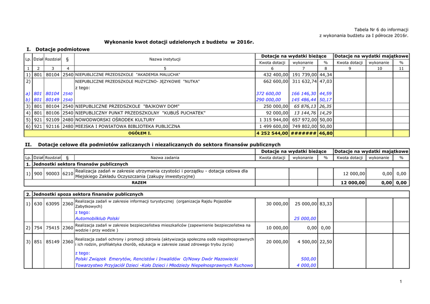Click the yellow "OGÓŁEM I." total row label
The width and height of the screenshot is (430, 304).
[139, 133]
